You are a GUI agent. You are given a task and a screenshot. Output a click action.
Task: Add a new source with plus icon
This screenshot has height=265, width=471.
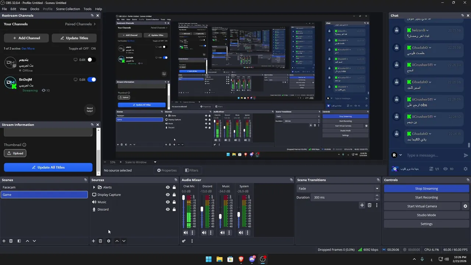pos(93,241)
